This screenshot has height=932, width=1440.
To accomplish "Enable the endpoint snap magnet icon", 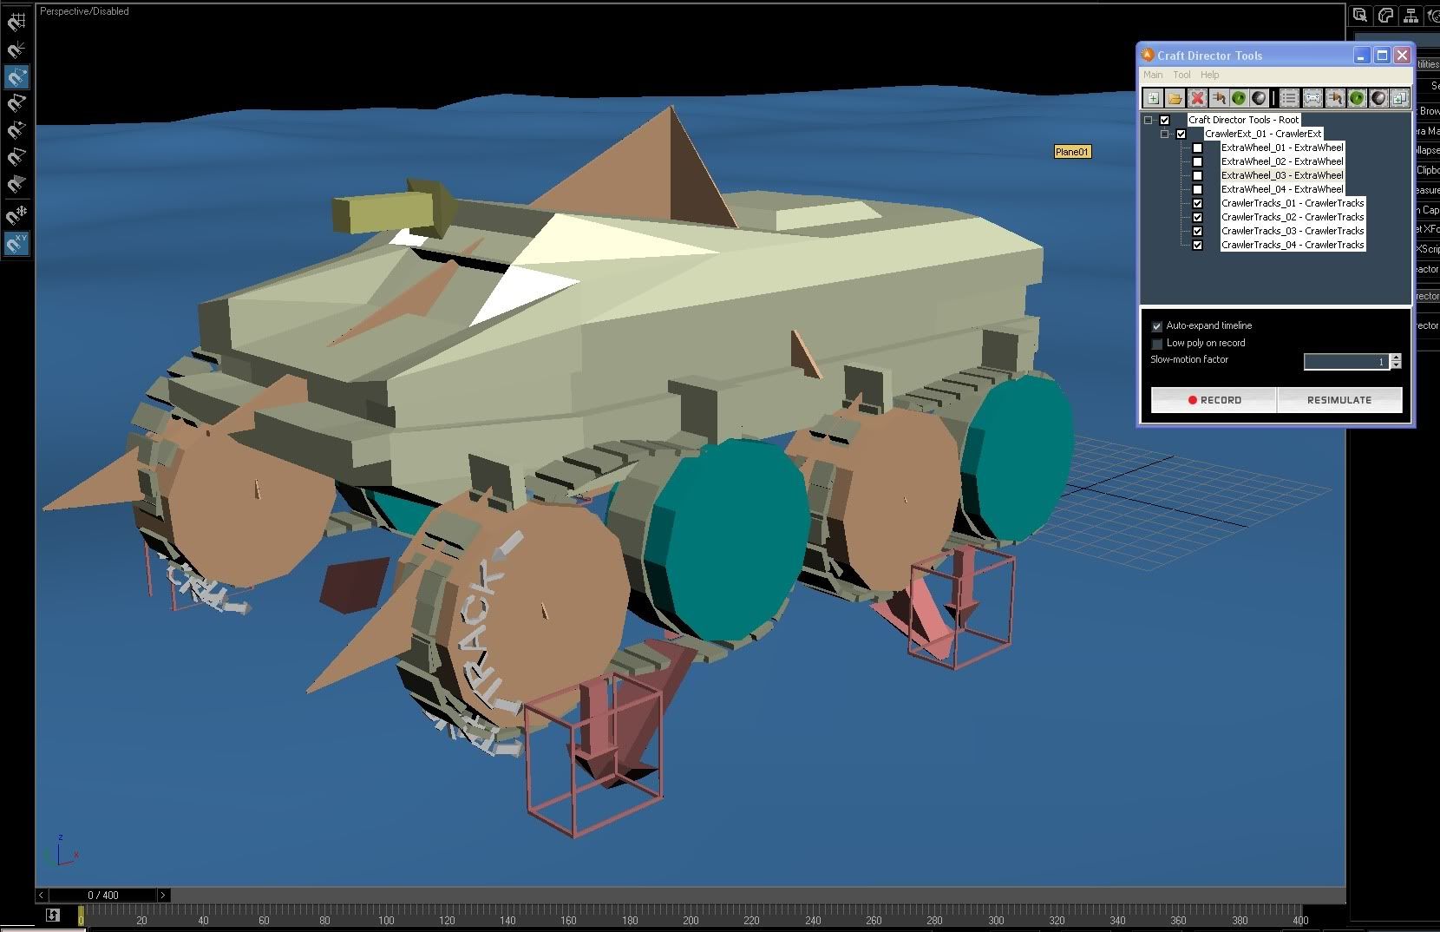I will 16,103.
